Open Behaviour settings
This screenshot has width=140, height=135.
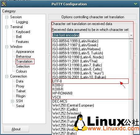[x=23, y=57]
